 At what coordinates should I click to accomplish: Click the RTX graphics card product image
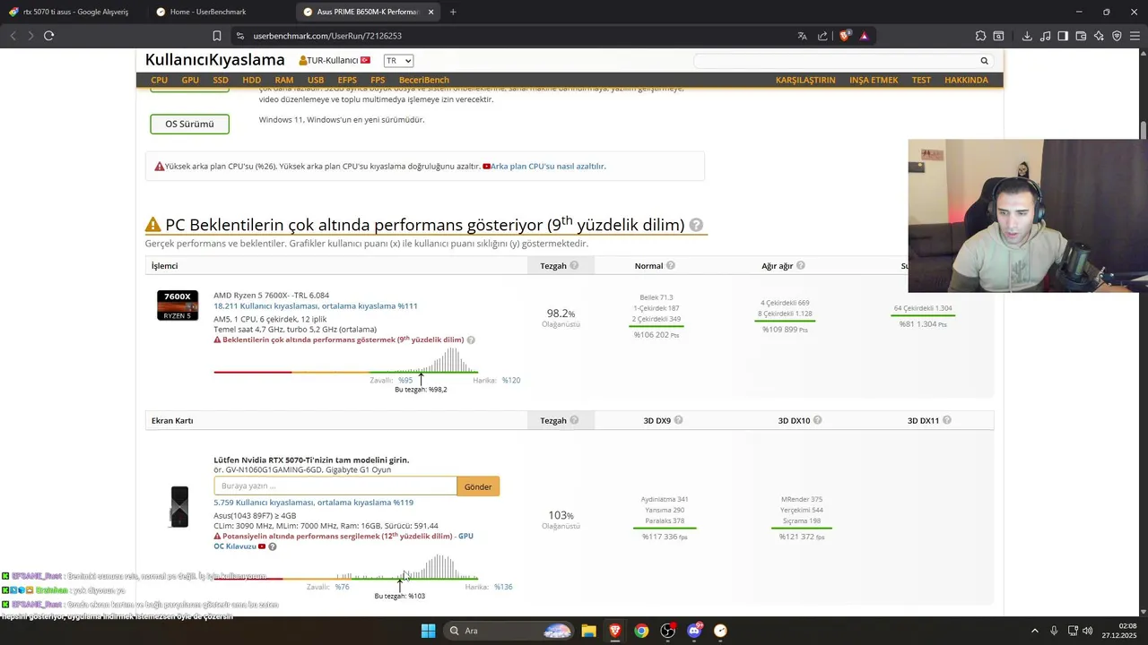tap(179, 507)
